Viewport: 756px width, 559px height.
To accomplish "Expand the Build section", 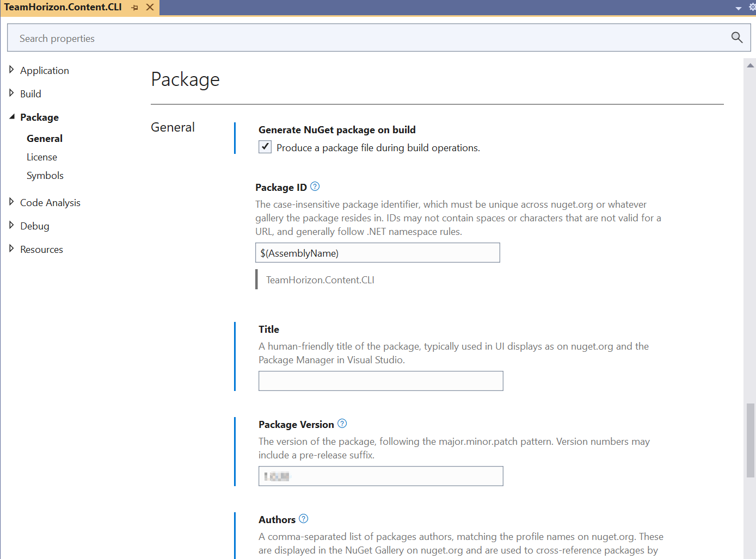I will click(x=11, y=93).
